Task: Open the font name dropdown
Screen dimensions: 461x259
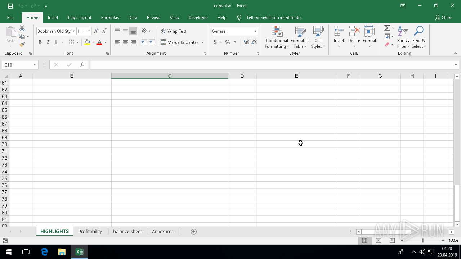Action: [x=73, y=31]
